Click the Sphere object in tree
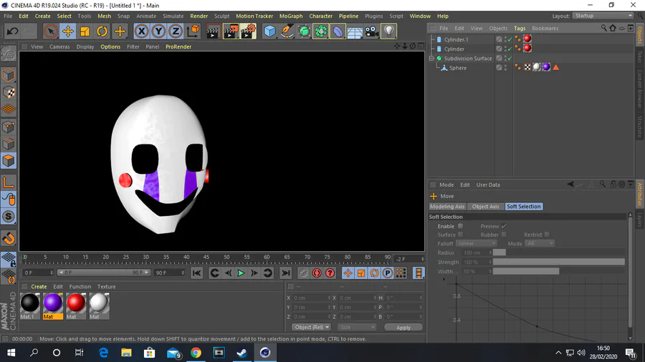This screenshot has width=645, height=362. (458, 68)
